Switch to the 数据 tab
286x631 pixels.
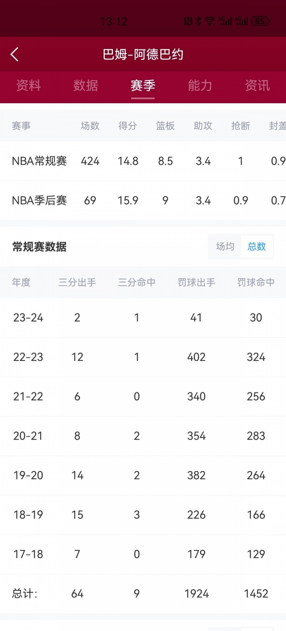coord(86,85)
